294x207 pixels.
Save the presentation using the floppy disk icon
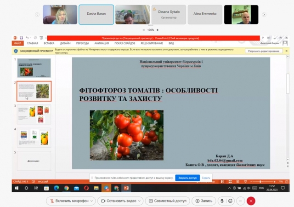[21, 38]
